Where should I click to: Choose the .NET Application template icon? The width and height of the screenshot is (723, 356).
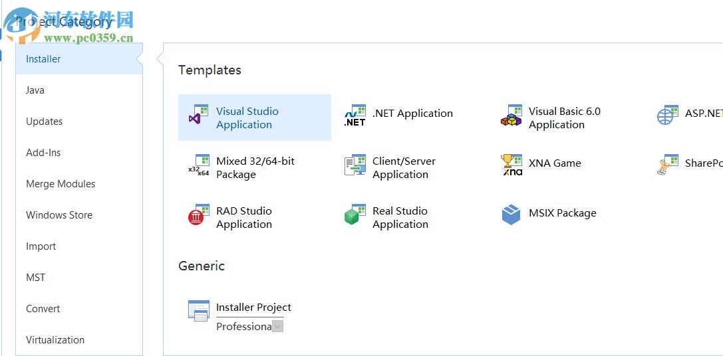pyautogui.click(x=355, y=115)
